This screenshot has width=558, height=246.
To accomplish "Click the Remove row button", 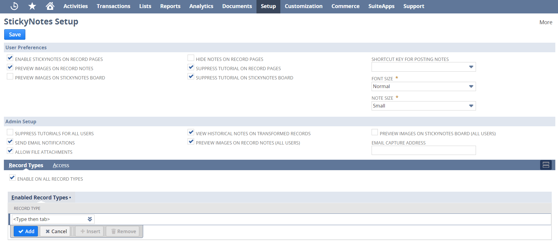I will pyautogui.click(x=123, y=231).
